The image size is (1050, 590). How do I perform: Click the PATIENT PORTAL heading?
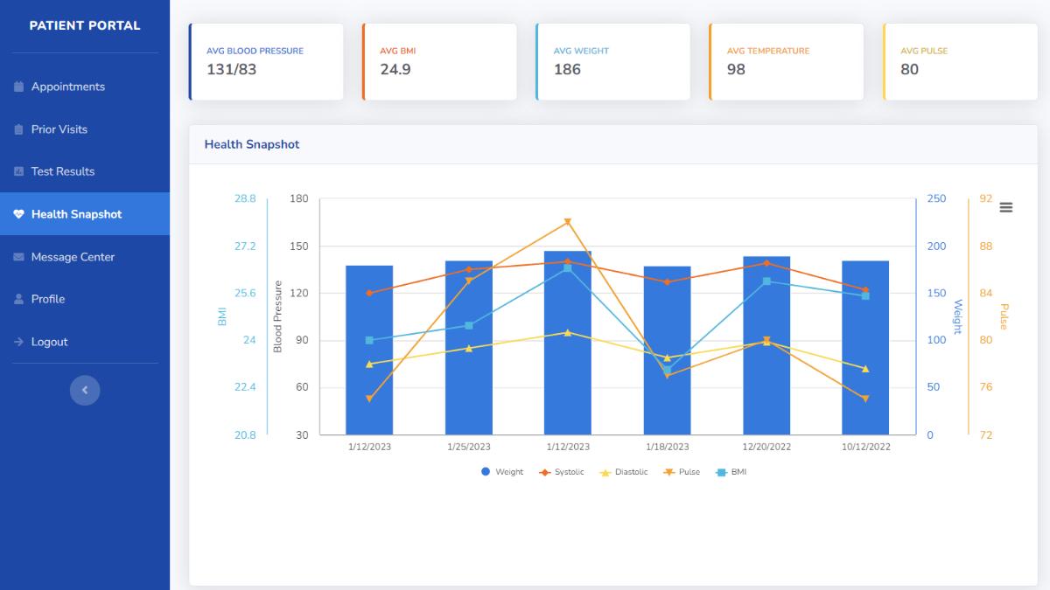pos(85,25)
